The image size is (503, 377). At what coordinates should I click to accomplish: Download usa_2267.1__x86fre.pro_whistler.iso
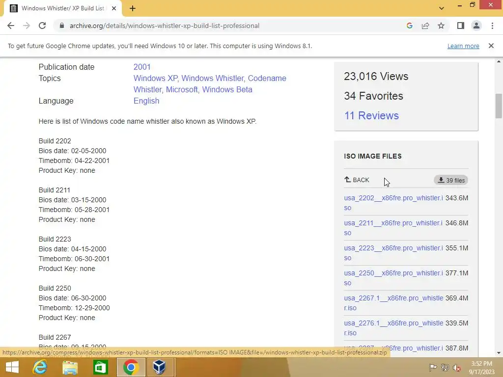(393, 302)
